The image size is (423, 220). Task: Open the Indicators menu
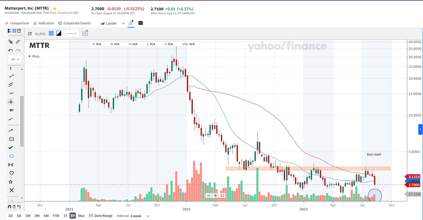pyautogui.click(x=44, y=23)
